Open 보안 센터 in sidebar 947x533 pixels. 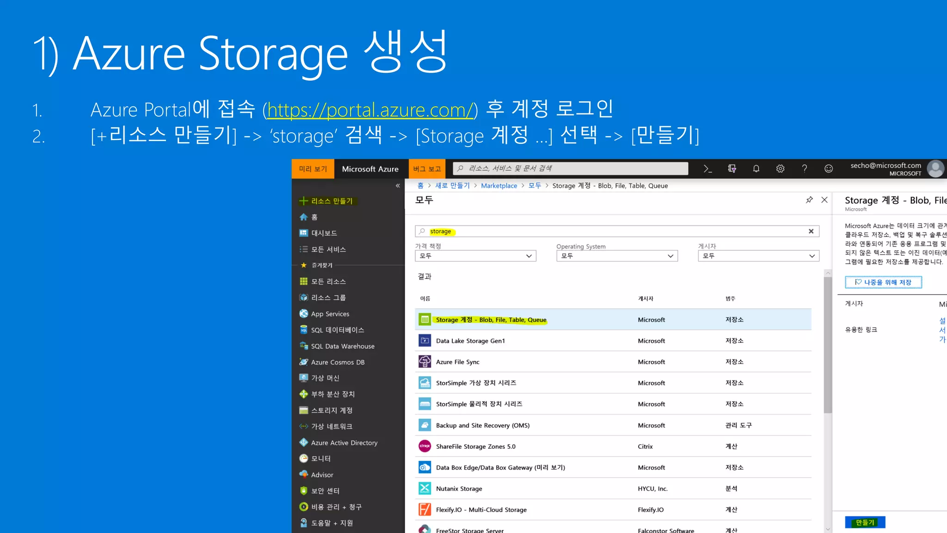point(320,491)
